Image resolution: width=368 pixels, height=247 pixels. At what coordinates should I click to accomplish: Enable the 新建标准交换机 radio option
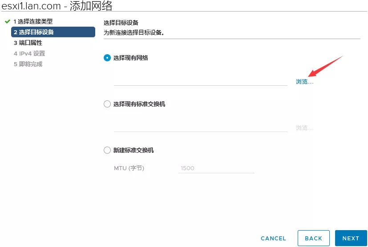click(x=107, y=150)
